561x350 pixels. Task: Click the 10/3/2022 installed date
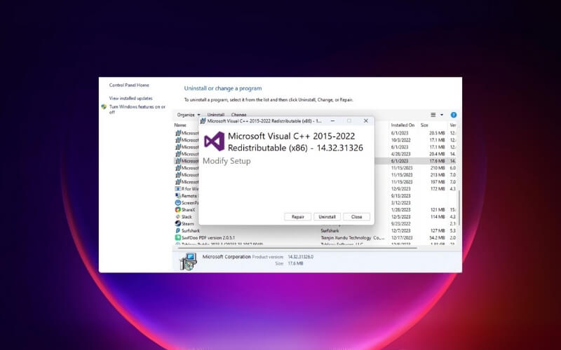click(400, 140)
